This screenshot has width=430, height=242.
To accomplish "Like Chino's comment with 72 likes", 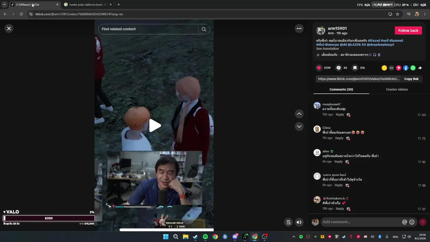I will [419, 138].
